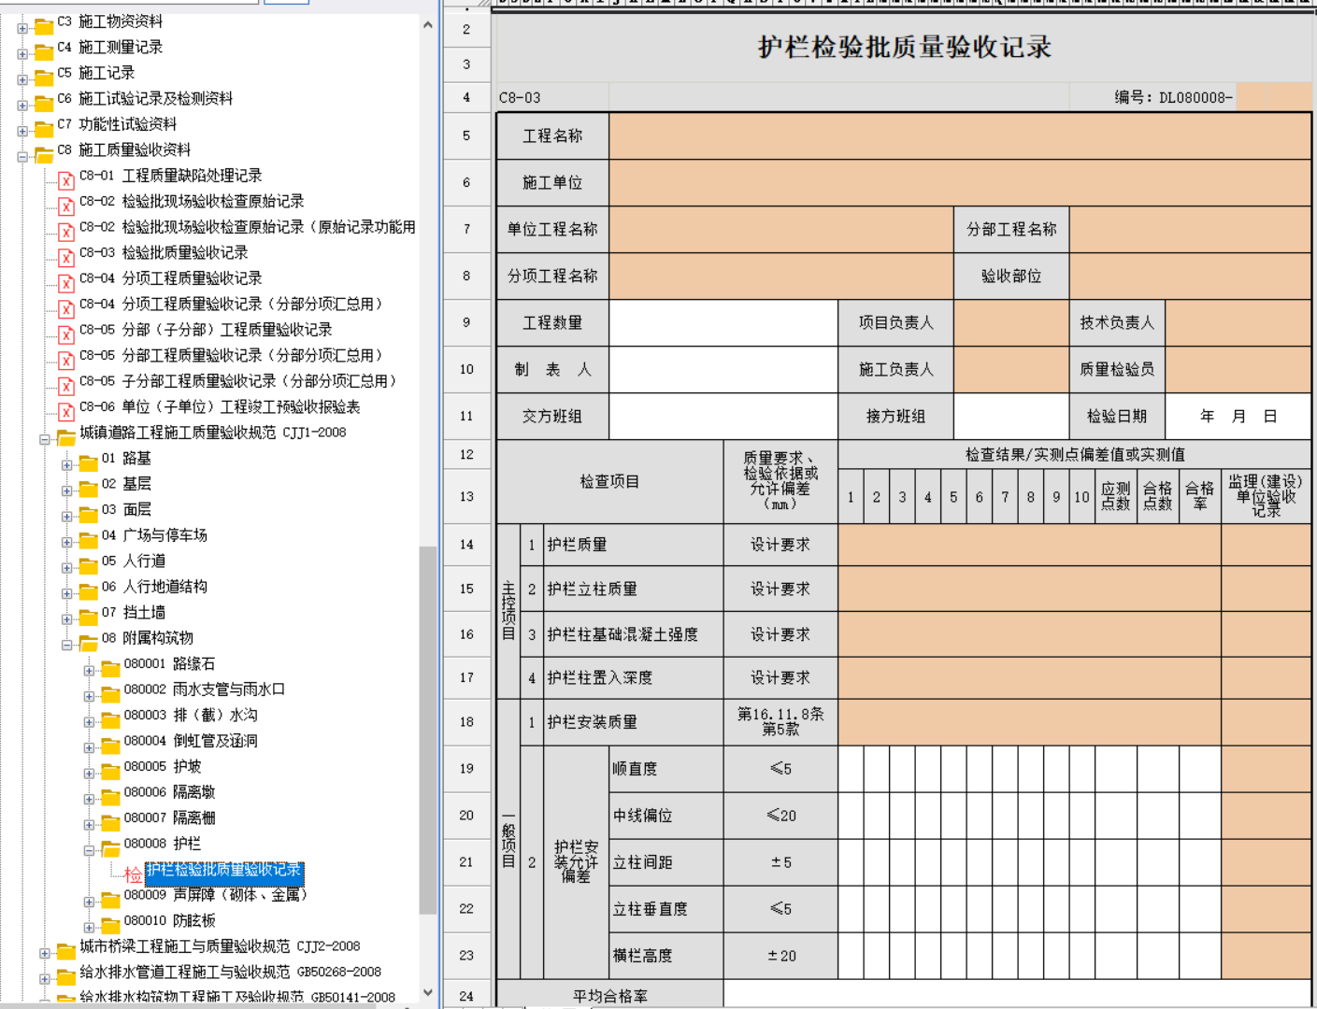
Task: Collapse the 城镇道路工程施工质量验收规范 CJJ1-2008 node
Action: click(44, 440)
